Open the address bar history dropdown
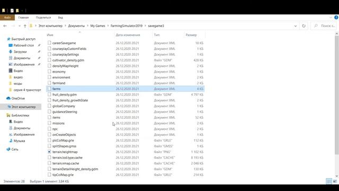The image size is (339, 191). coord(296,26)
